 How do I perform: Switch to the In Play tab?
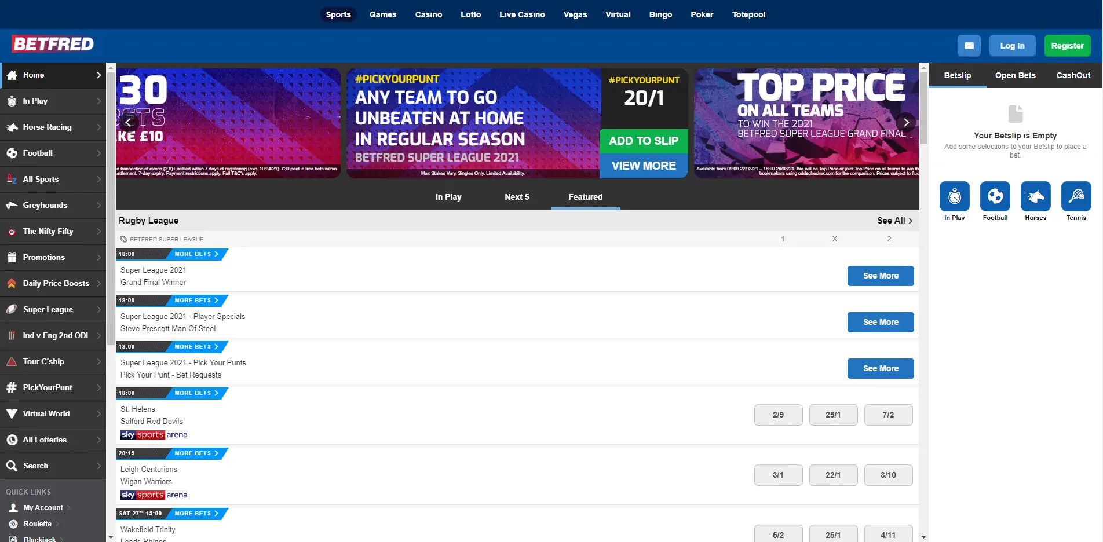click(x=448, y=197)
